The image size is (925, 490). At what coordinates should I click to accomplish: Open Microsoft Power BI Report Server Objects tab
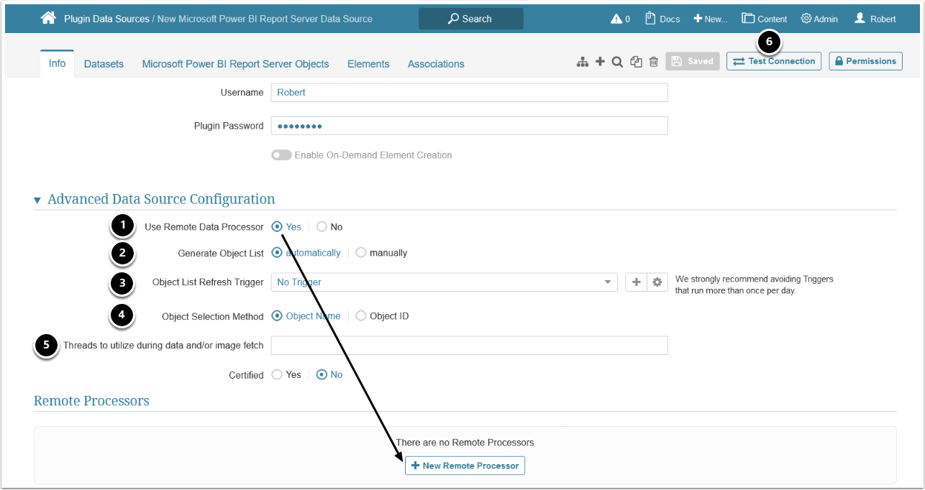point(235,64)
